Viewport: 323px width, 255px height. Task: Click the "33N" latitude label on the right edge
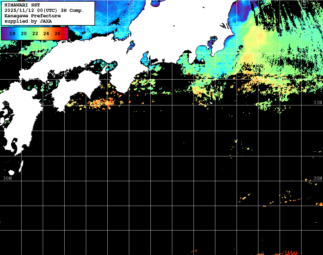tap(318, 103)
